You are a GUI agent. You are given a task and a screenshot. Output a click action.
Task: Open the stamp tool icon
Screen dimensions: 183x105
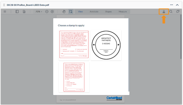[164, 12]
